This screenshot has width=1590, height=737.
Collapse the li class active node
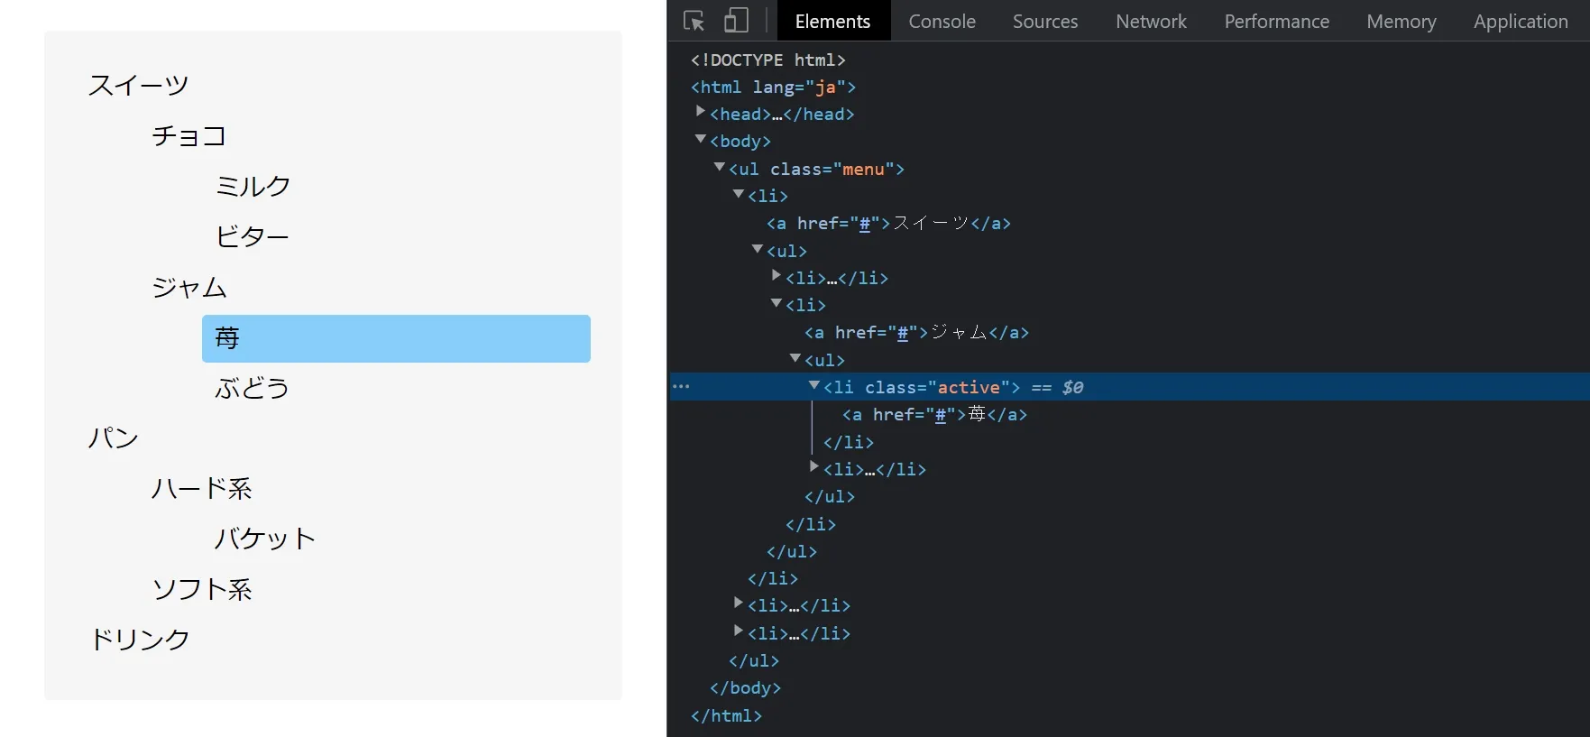813,385
